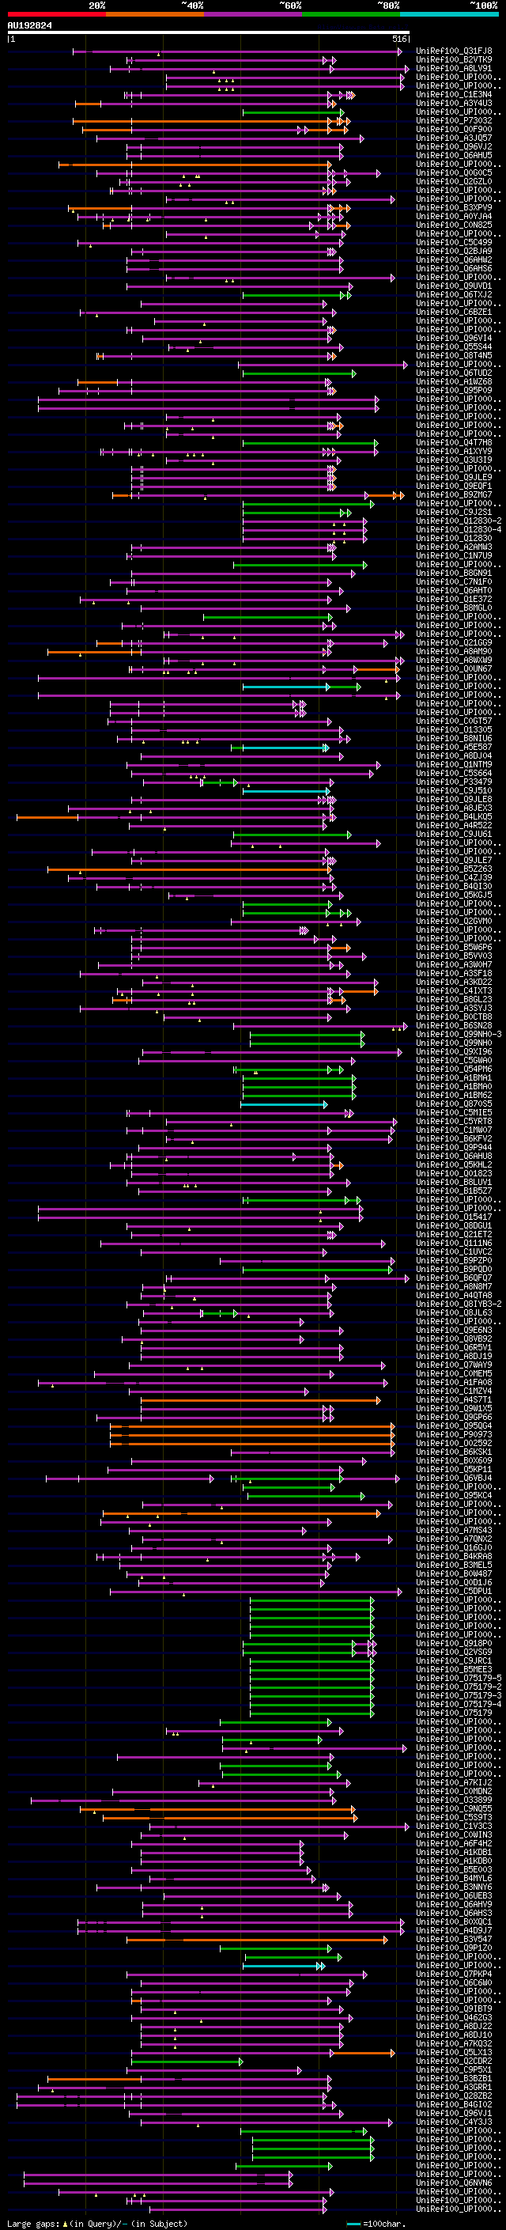Click hit label UniRef100_Q8IYB3-2
The width and height of the screenshot is (506, 2230).
459,1304
